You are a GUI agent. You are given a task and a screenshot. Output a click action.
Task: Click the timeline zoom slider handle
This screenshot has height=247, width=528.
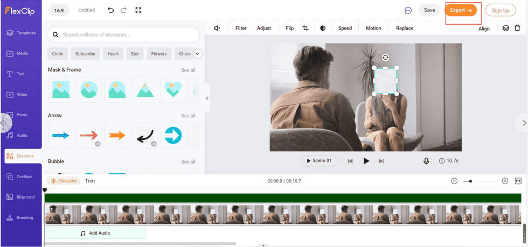click(x=470, y=181)
